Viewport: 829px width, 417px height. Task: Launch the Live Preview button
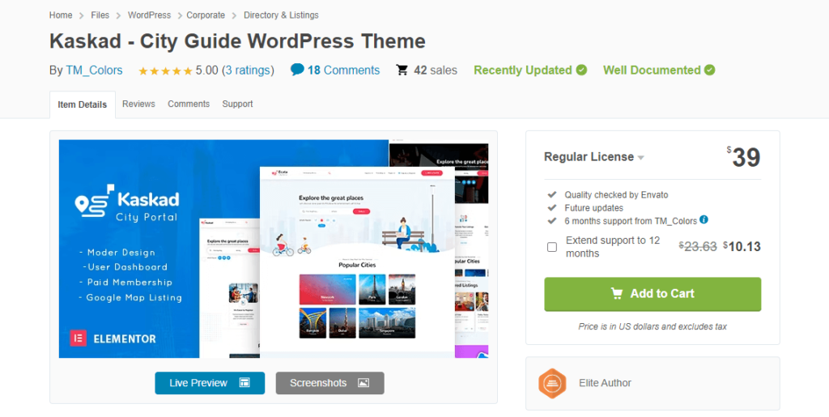pos(210,383)
